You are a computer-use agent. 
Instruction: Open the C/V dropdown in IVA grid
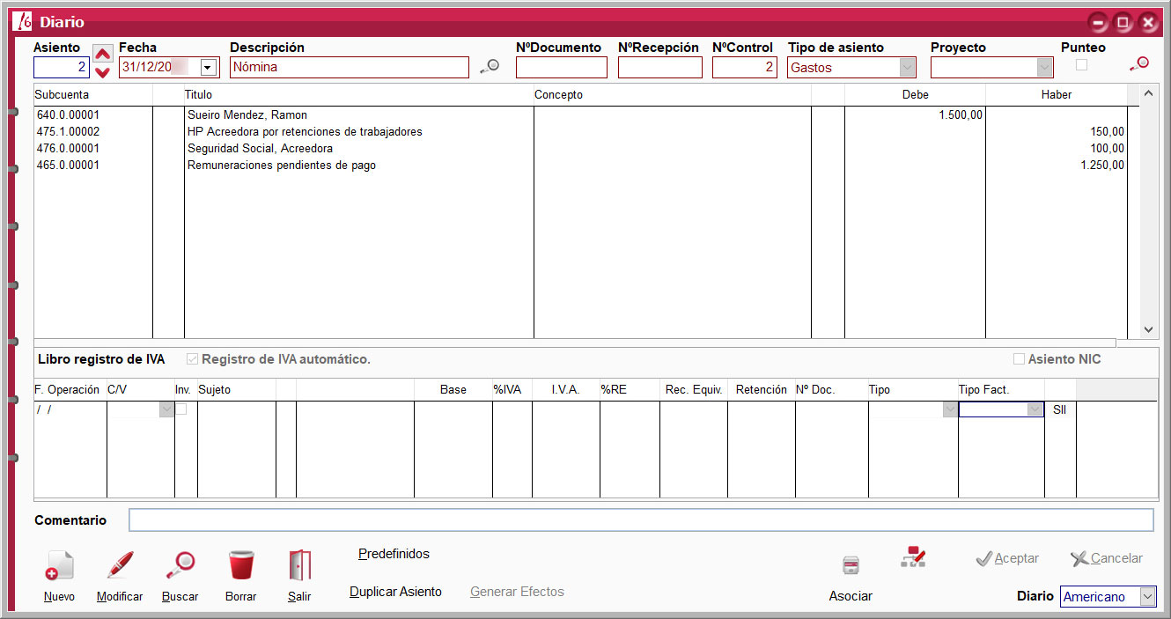tap(166, 409)
